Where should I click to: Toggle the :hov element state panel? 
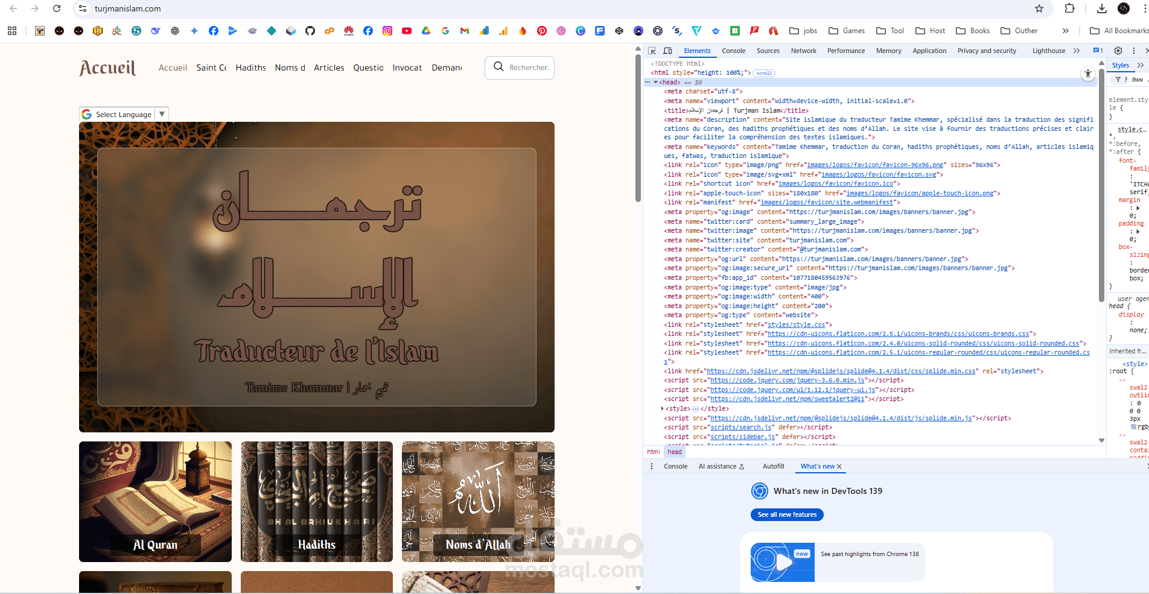tap(1138, 80)
